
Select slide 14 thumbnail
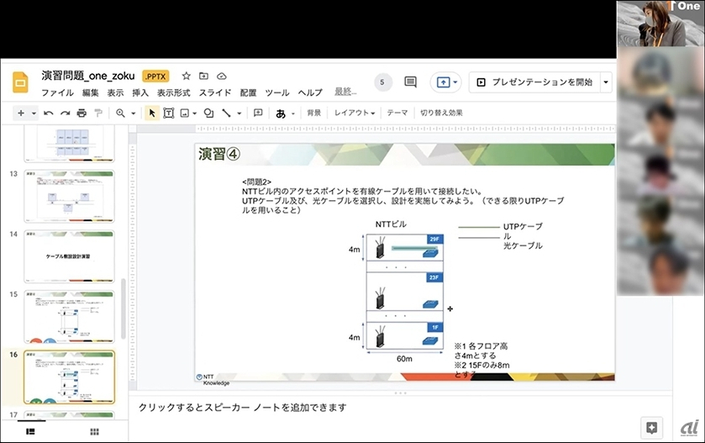69,256
